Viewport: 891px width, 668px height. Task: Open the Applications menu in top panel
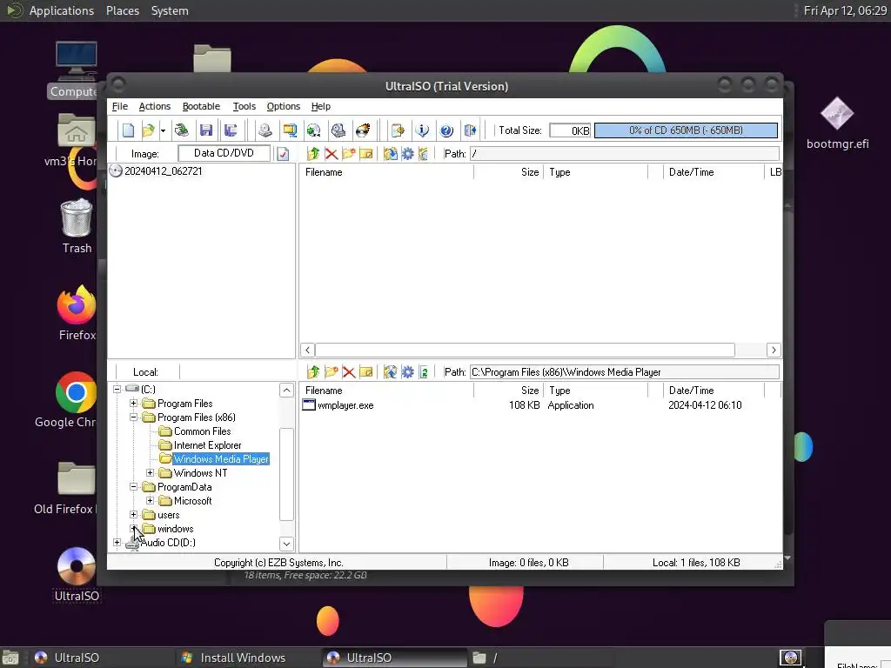click(x=62, y=10)
